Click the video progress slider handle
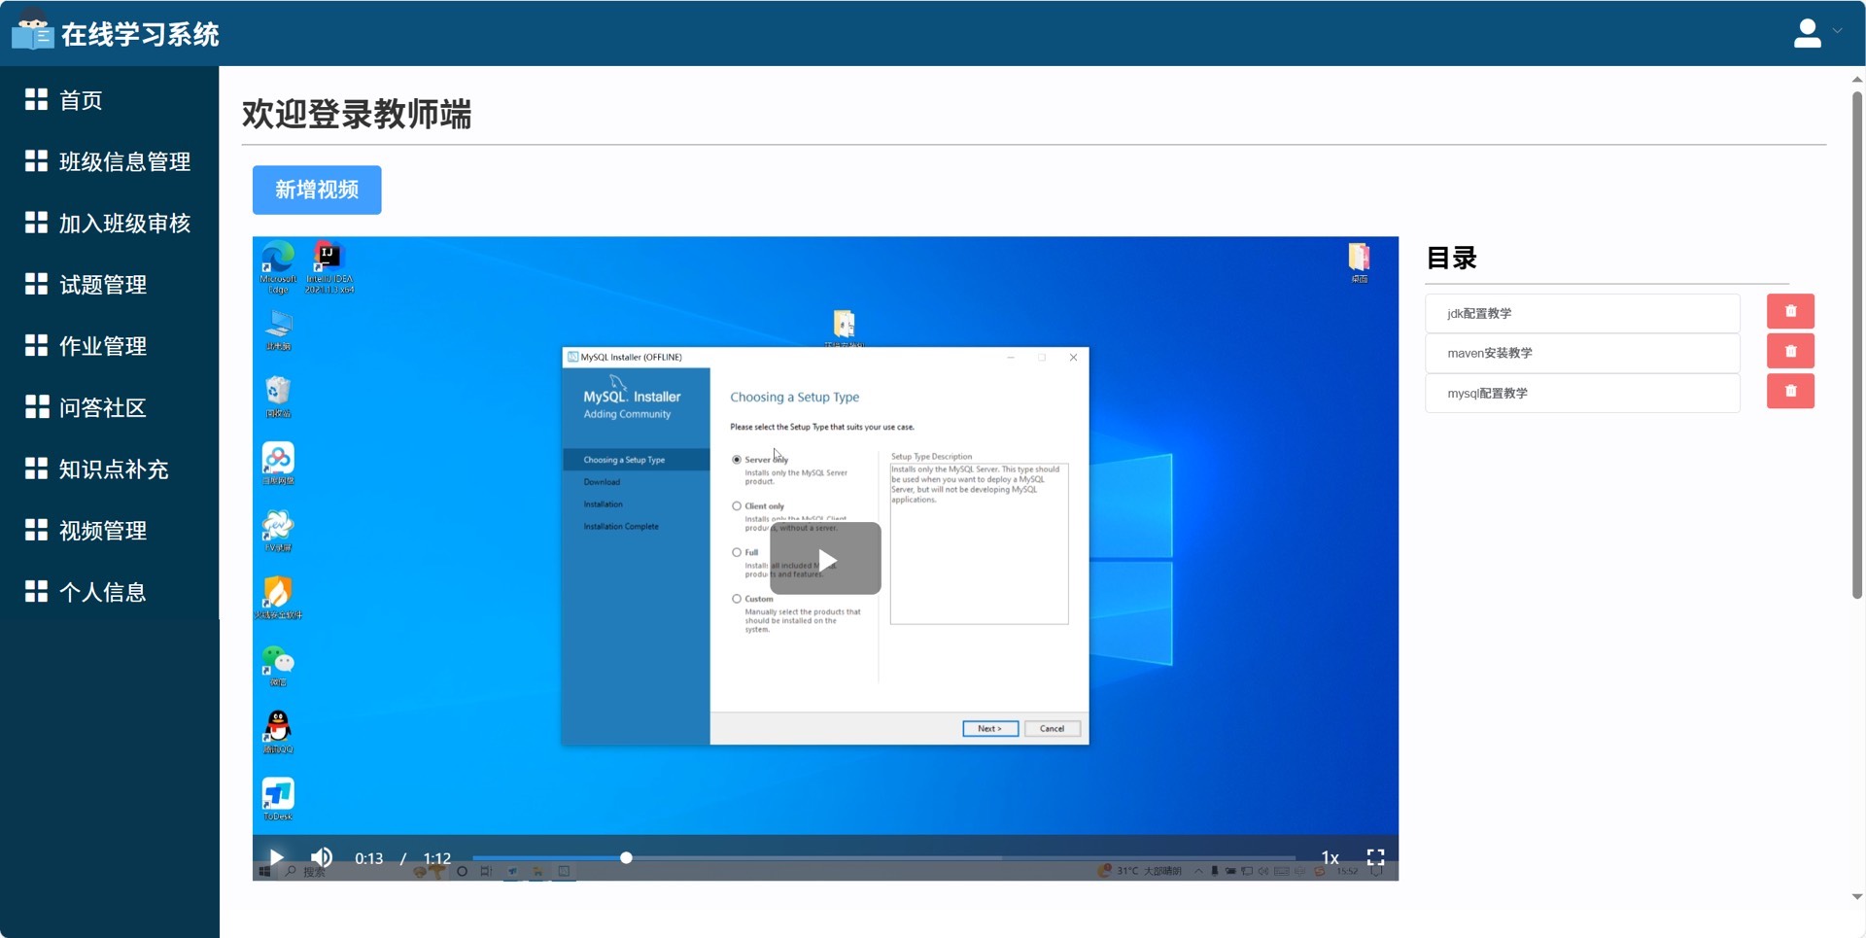The width and height of the screenshot is (1866, 938). click(x=626, y=857)
